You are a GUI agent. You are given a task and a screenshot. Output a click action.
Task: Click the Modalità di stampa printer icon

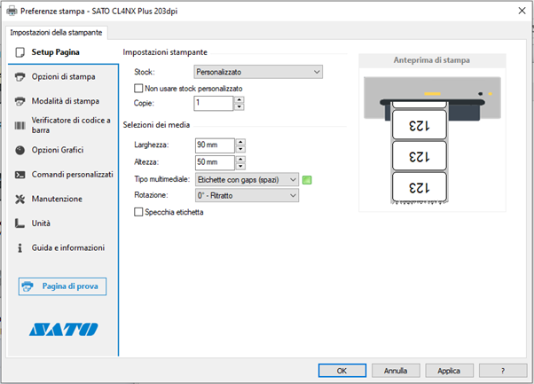(20, 101)
